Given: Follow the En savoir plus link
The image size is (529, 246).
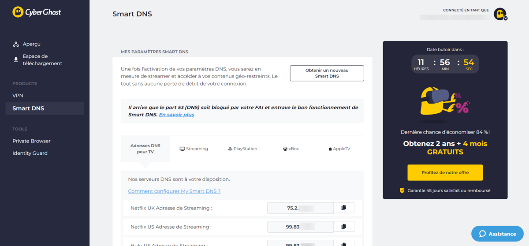Looking at the screenshot, I should (176, 115).
